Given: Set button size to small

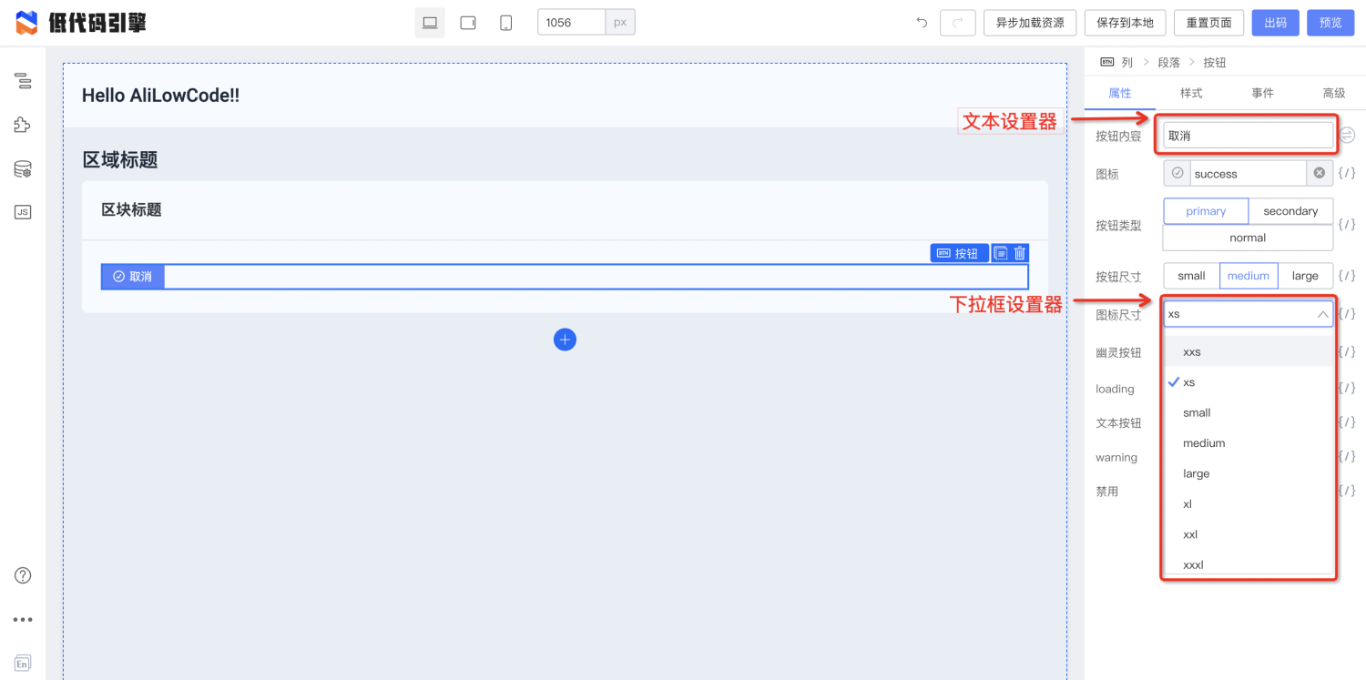Looking at the screenshot, I should pos(1191,276).
